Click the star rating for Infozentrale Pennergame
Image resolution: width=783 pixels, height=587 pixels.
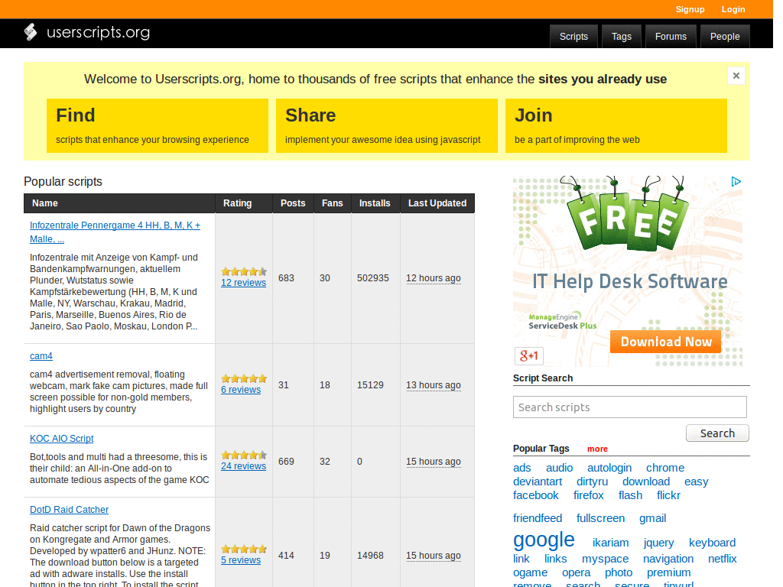tap(243, 271)
